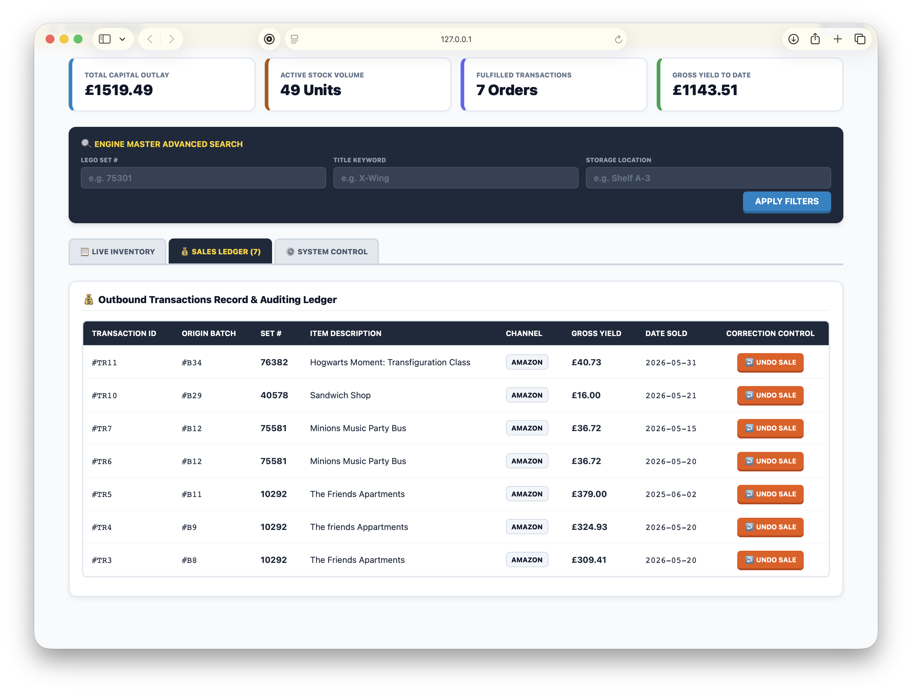Click origin batch #B29

pos(192,396)
